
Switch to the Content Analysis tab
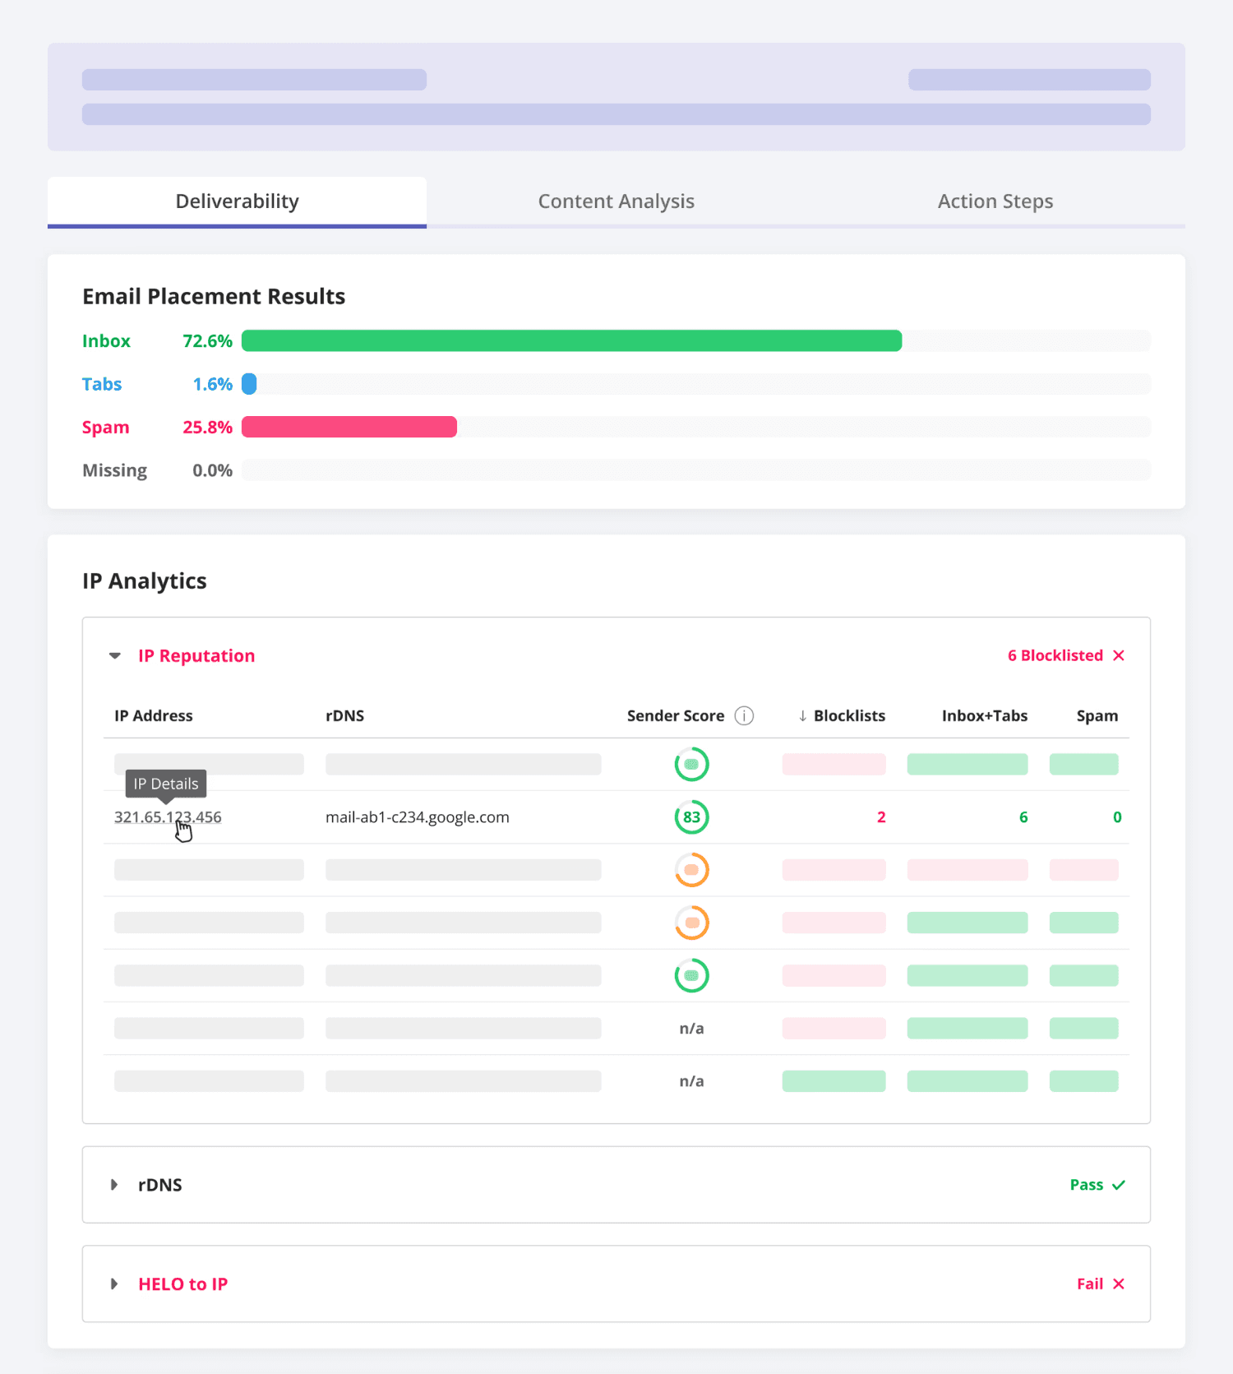pos(616,201)
